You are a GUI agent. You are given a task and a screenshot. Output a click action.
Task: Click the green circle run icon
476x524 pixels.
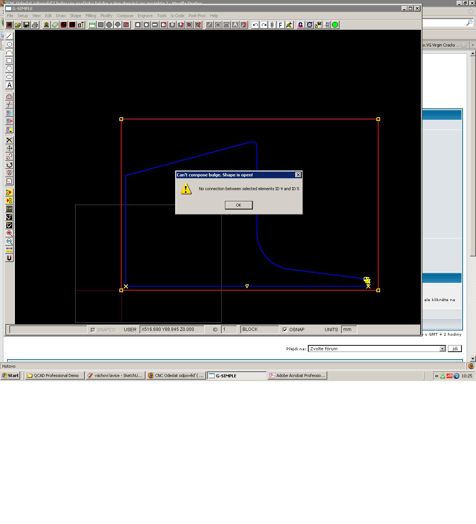click(335, 25)
